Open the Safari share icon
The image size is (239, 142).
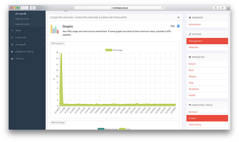(216, 8)
